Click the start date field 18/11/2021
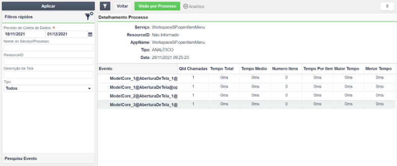Image resolution: width=397 pixels, height=166 pixels. (24, 34)
